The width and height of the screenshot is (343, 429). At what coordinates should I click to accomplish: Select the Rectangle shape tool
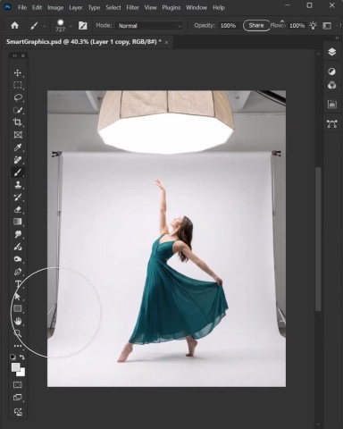pos(18,308)
